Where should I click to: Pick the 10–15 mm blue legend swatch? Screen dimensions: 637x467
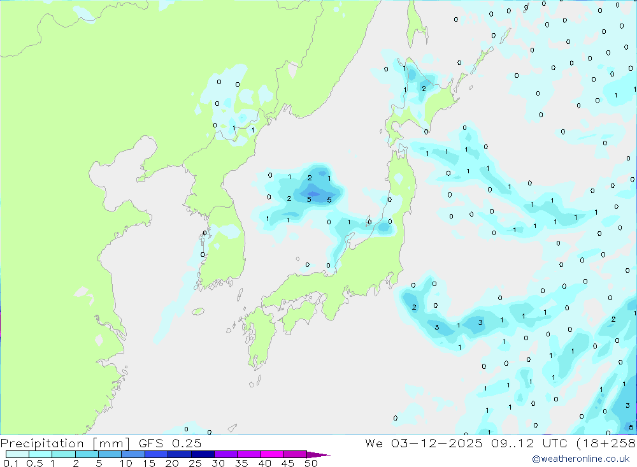[x=133, y=454]
